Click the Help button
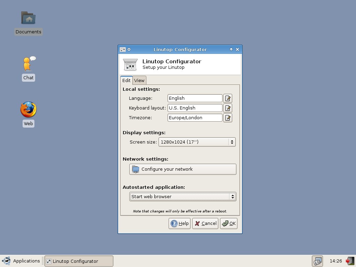Viewport: 356px width, 267px height. pos(179,224)
